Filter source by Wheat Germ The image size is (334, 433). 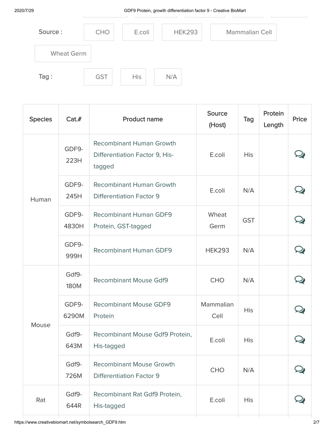(63, 54)
